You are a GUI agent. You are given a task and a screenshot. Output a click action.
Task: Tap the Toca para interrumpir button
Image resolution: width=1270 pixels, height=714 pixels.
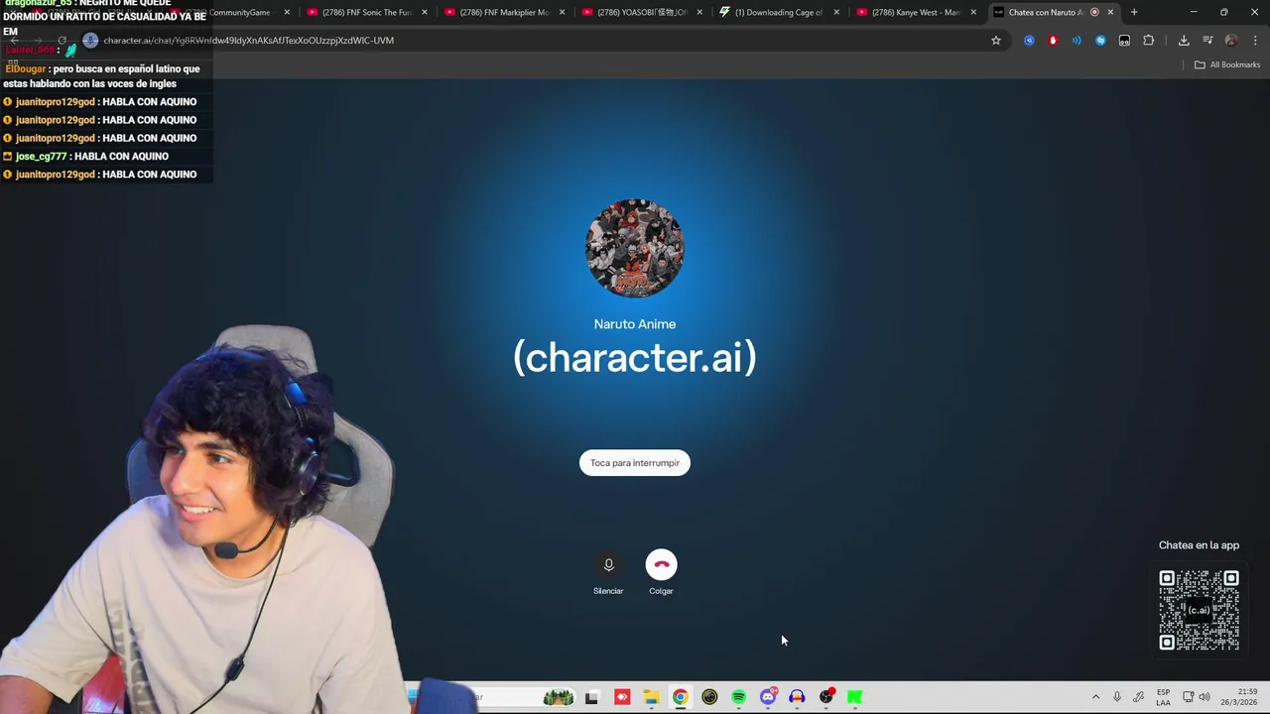pyautogui.click(x=635, y=463)
